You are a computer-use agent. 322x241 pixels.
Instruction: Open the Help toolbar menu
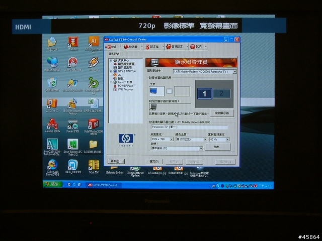[198, 47]
